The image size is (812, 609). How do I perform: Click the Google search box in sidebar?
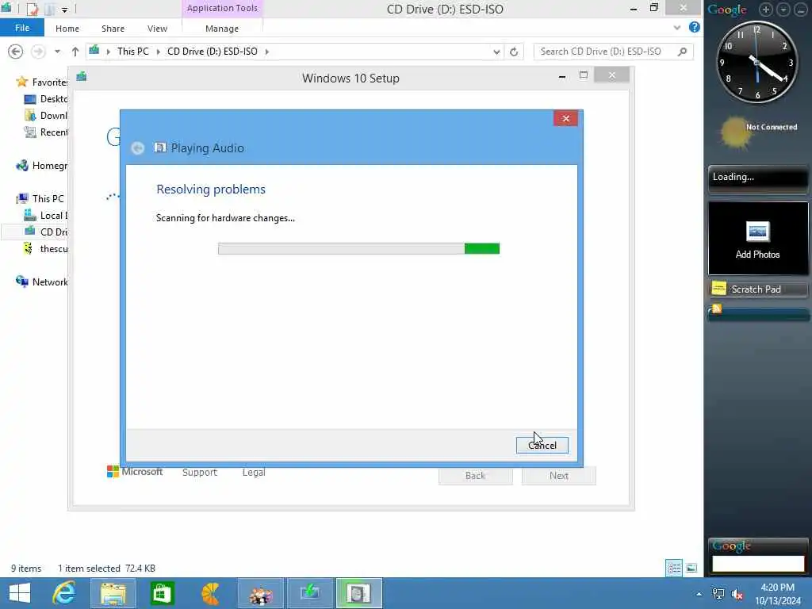click(x=758, y=564)
